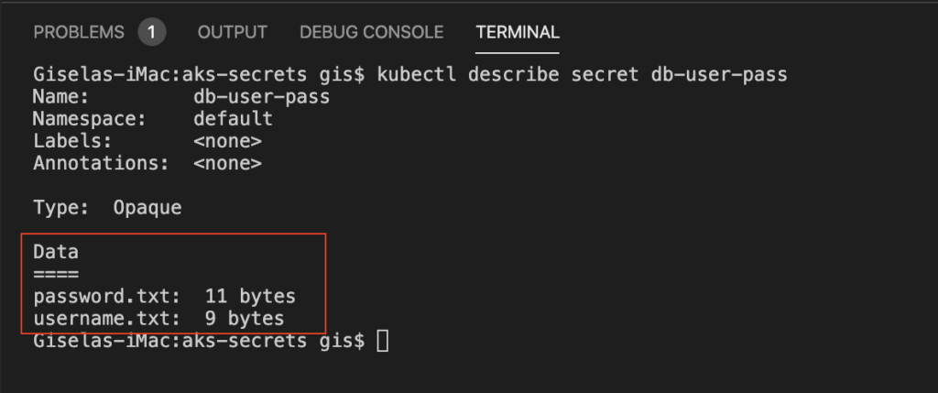
Task: Open the DEBUG CONSOLE tab
Action: click(x=372, y=32)
